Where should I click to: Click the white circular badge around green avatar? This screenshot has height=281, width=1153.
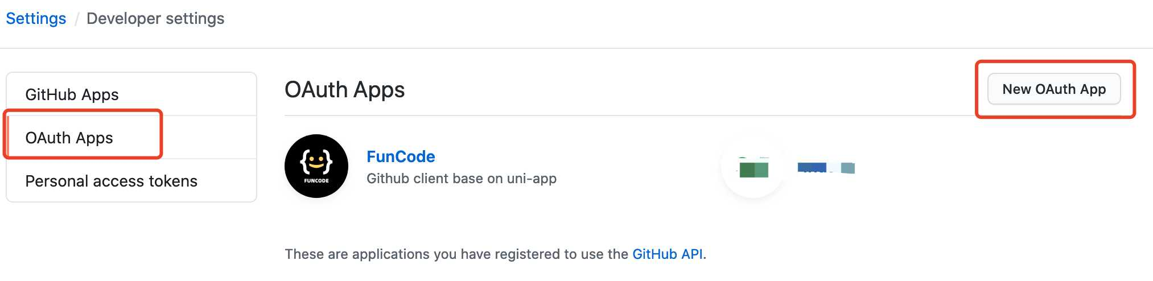point(753,167)
